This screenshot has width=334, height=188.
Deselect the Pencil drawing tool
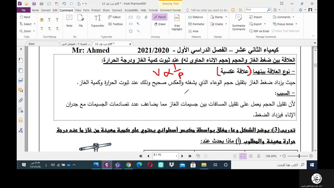[x=159, y=17]
